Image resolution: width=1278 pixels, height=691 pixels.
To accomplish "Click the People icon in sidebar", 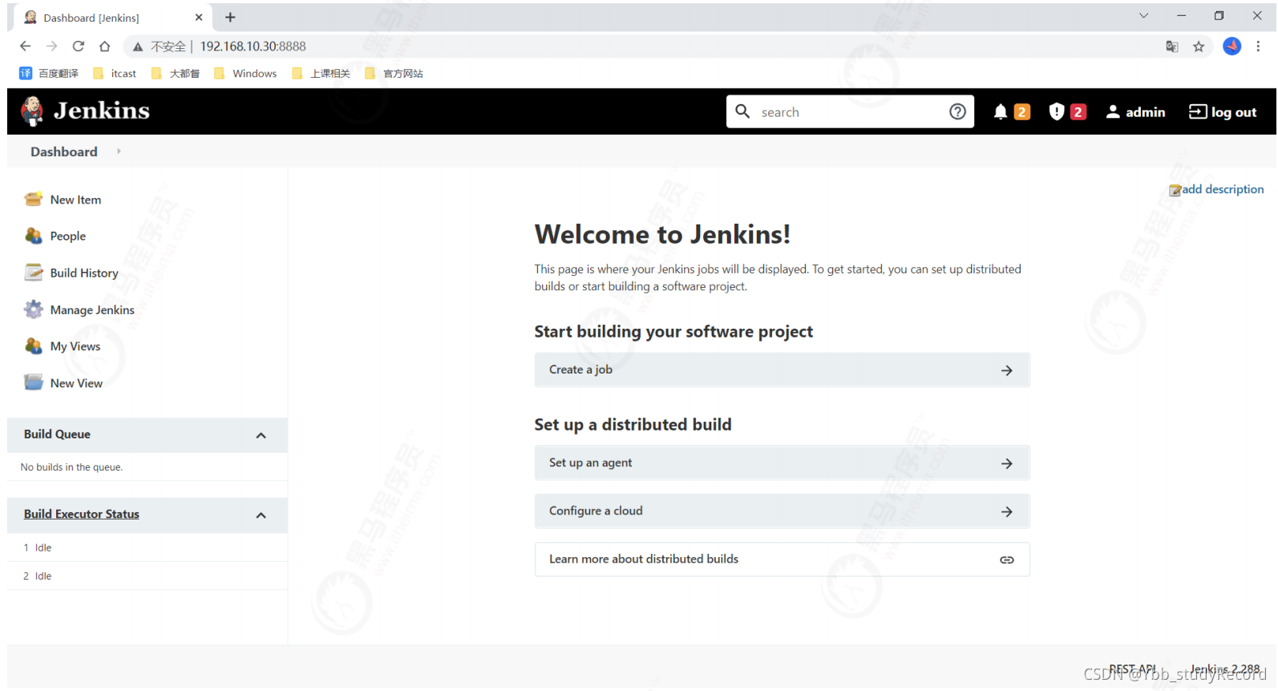I will point(33,236).
